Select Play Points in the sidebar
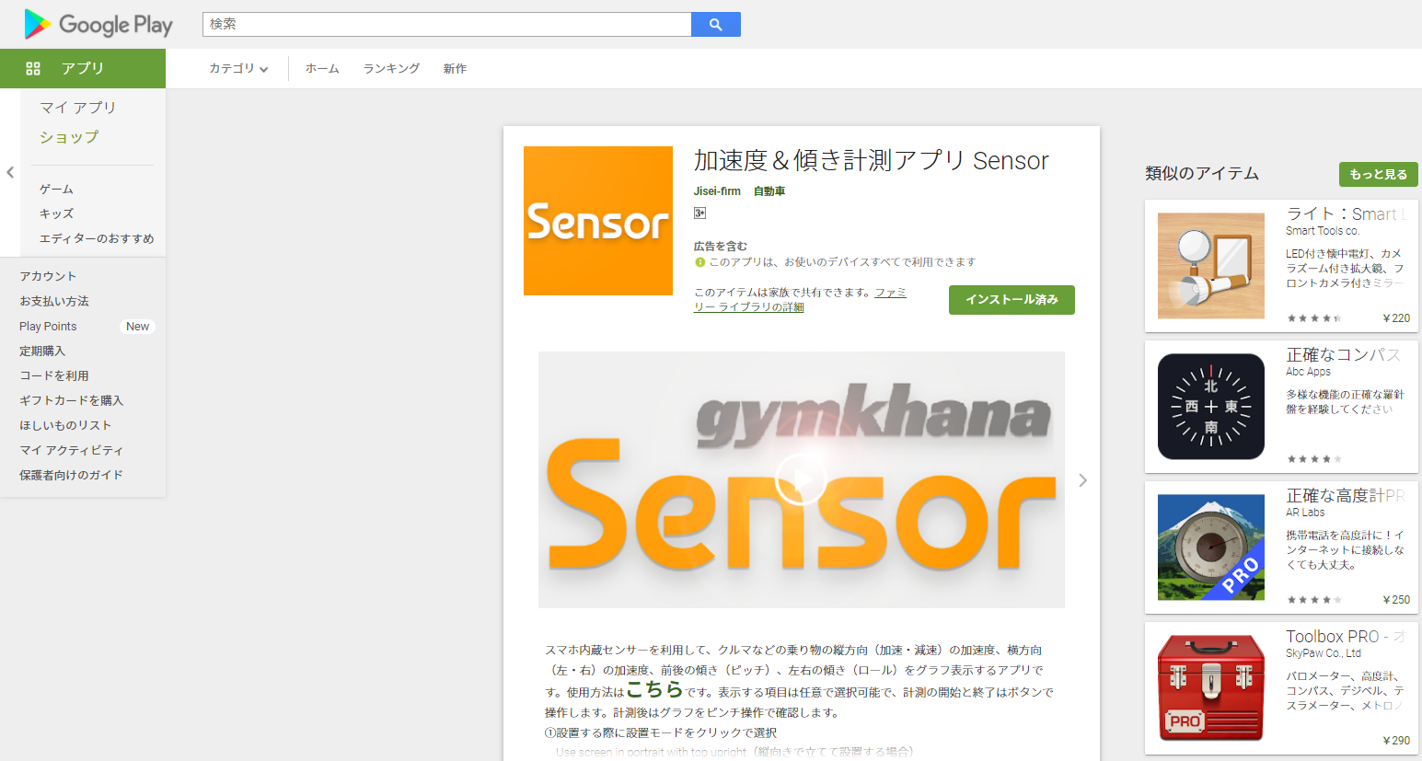This screenshot has width=1422, height=761. coord(48,327)
